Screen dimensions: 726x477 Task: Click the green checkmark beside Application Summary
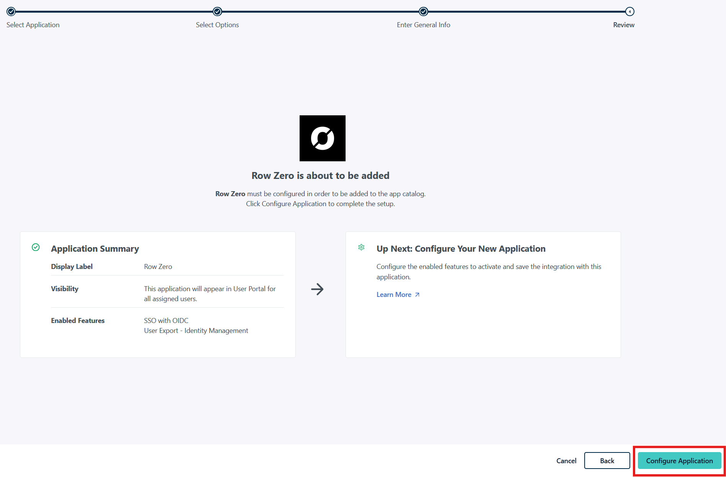[36, 248]
